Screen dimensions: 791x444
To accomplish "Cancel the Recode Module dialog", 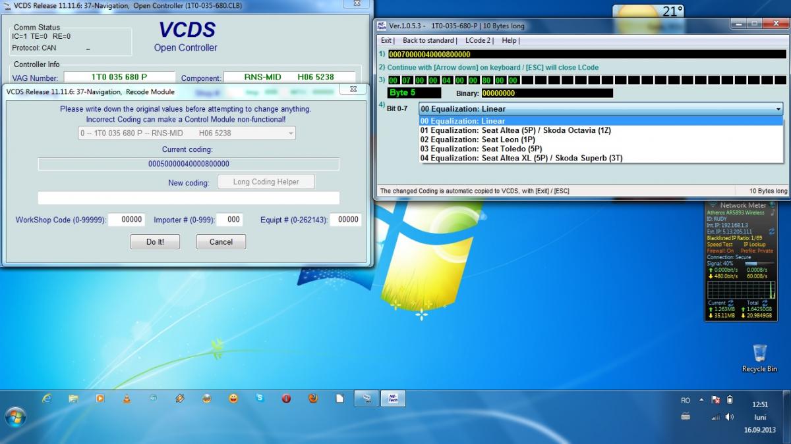I will pos(221,242).
